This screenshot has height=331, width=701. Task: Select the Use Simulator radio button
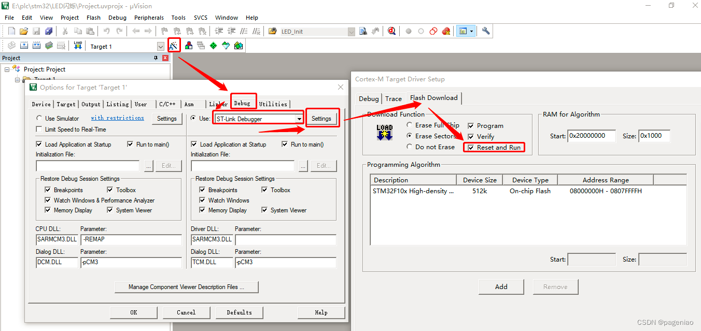pos(39,119)
